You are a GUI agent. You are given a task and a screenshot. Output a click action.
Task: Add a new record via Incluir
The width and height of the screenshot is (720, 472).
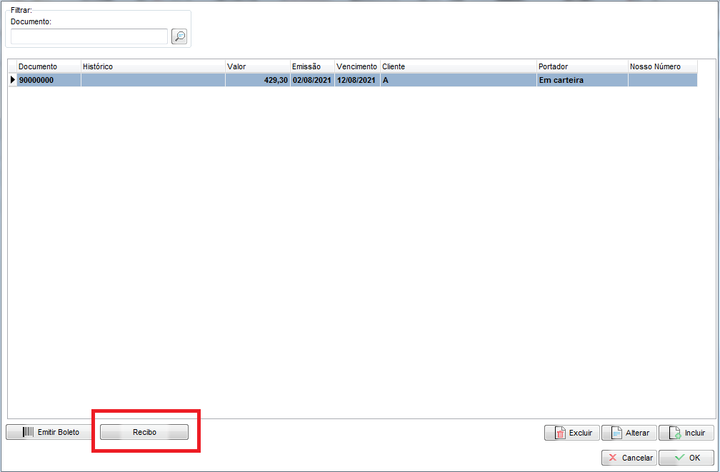coord(686,433)
